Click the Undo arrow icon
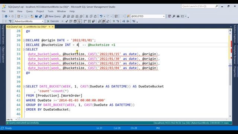The height and width of the screenshot is (134, 238). coord(101,16)
